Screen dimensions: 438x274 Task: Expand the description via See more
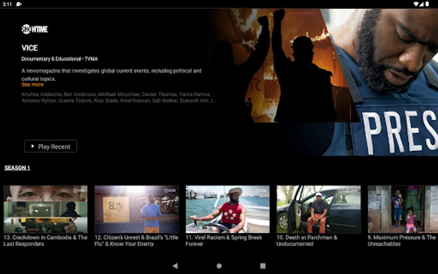pos(33,85)
